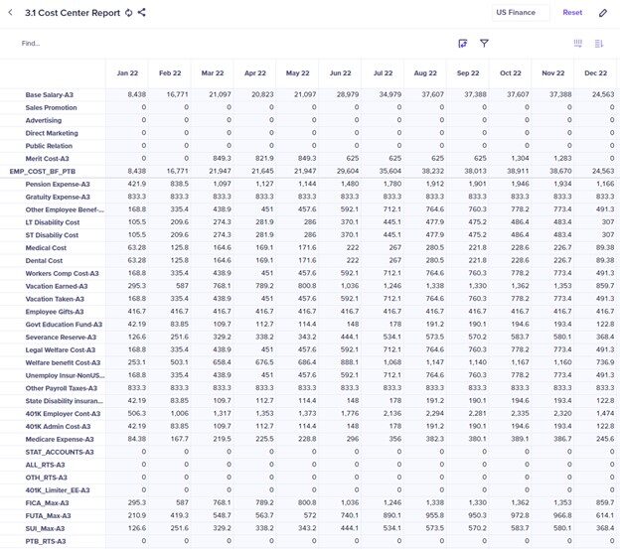Click the Other Payroll Taxes-A3 row label

[62, 388]
